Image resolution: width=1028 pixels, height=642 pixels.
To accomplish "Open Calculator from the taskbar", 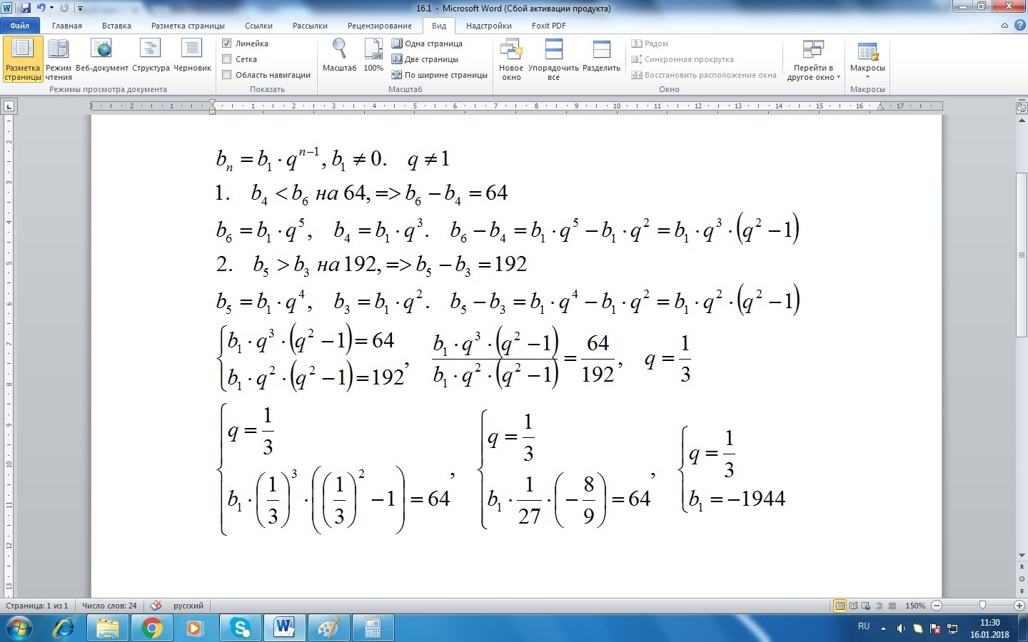I will [373, 628].
